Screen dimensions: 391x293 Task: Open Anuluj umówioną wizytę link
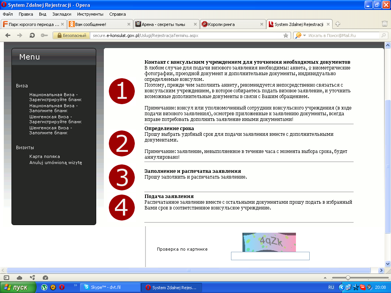point(56,163)
